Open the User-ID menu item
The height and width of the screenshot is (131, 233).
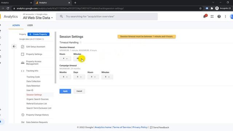point(30,90)
